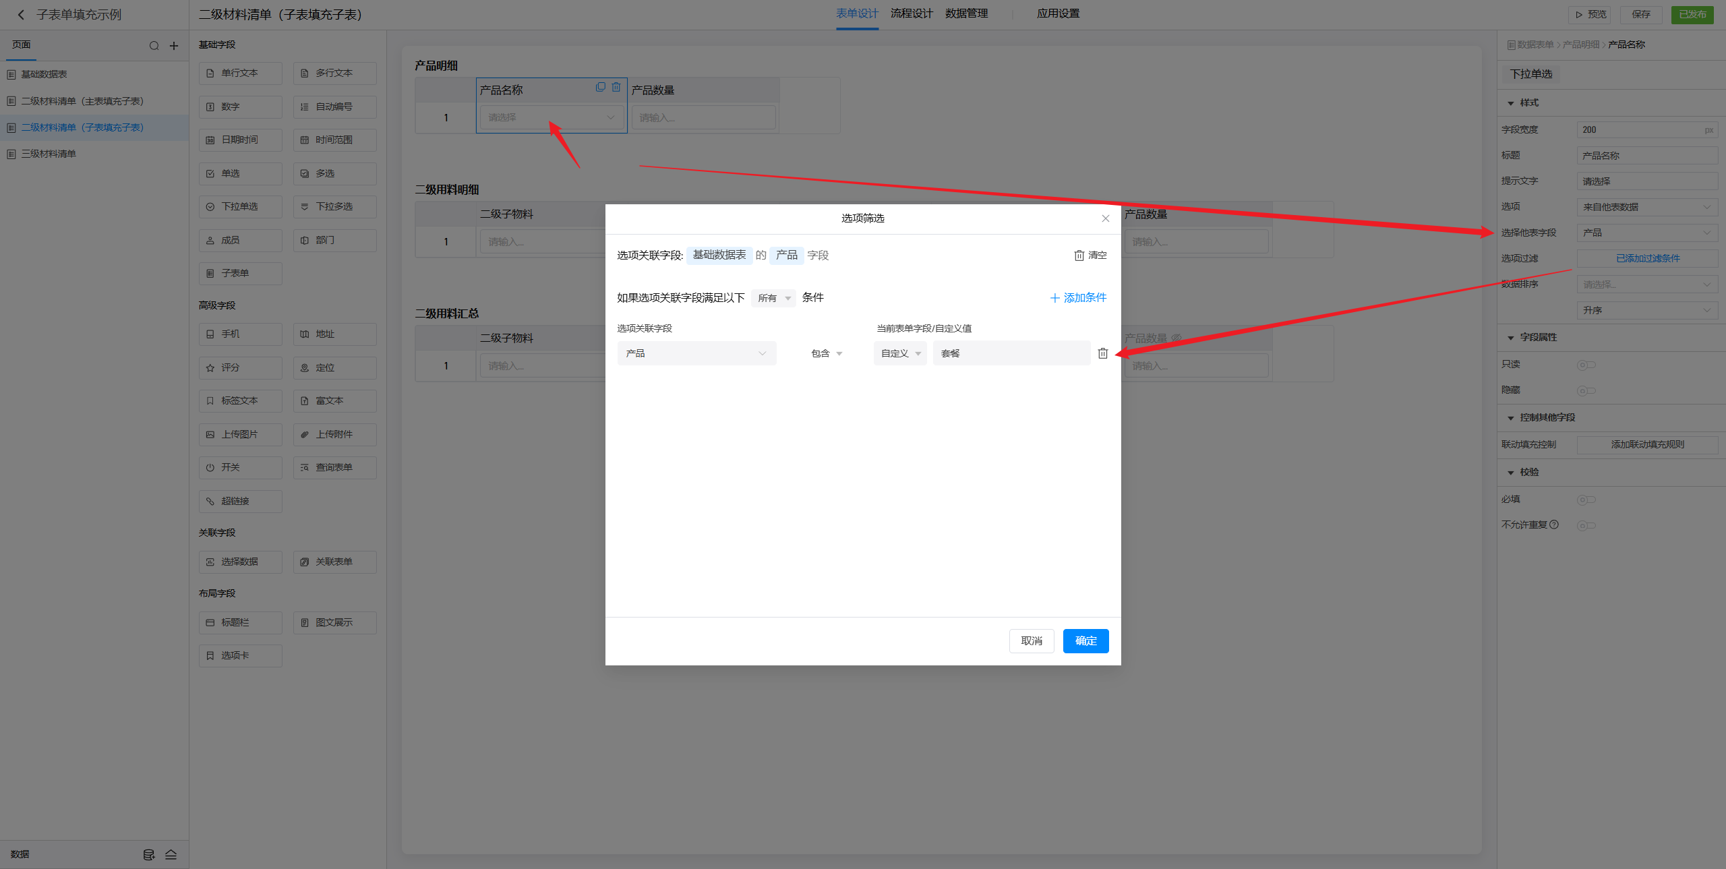This screenshot has width=1726, height=869.
Task: Switch to the 数据管理 tab
Action: [965, 13]
